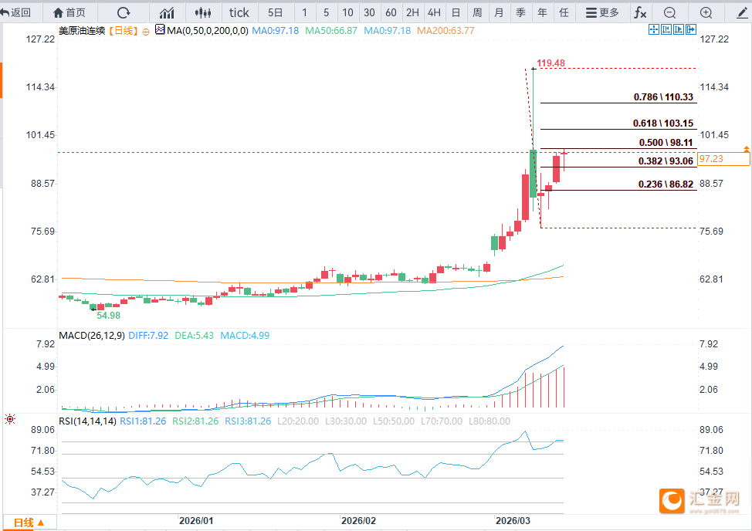Select the candlestick chart type icon

[x=203, y=12]
